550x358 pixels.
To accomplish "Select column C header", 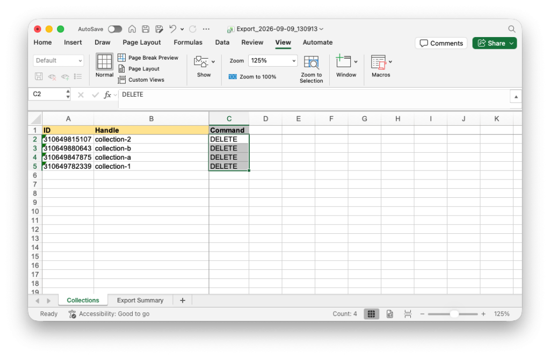I will (x=229, y=119).
